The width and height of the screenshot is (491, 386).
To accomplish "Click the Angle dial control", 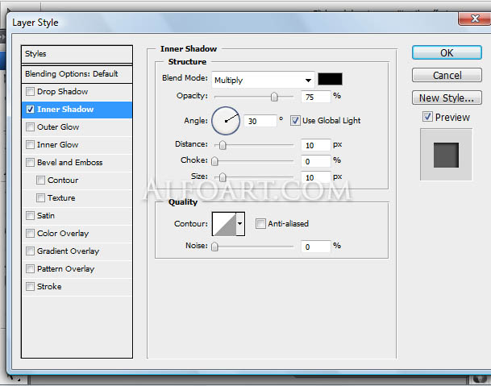I will point(226,121).
